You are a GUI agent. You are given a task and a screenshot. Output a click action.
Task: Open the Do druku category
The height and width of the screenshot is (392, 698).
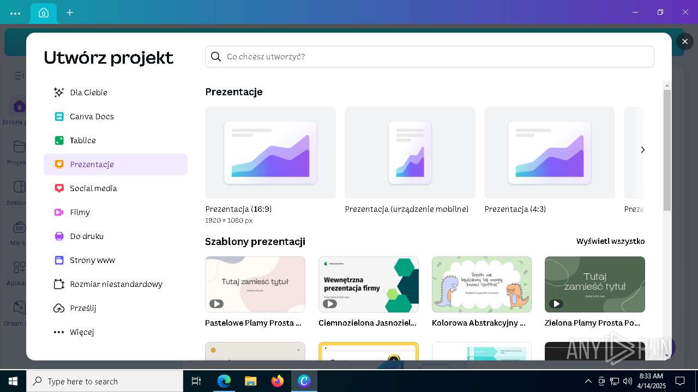coord(115,236)
